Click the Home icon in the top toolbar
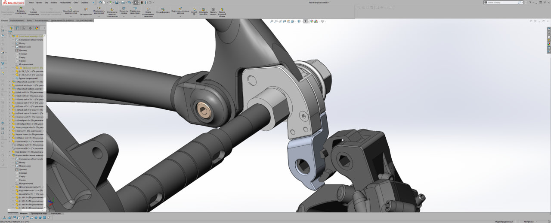 click(100, 3)
